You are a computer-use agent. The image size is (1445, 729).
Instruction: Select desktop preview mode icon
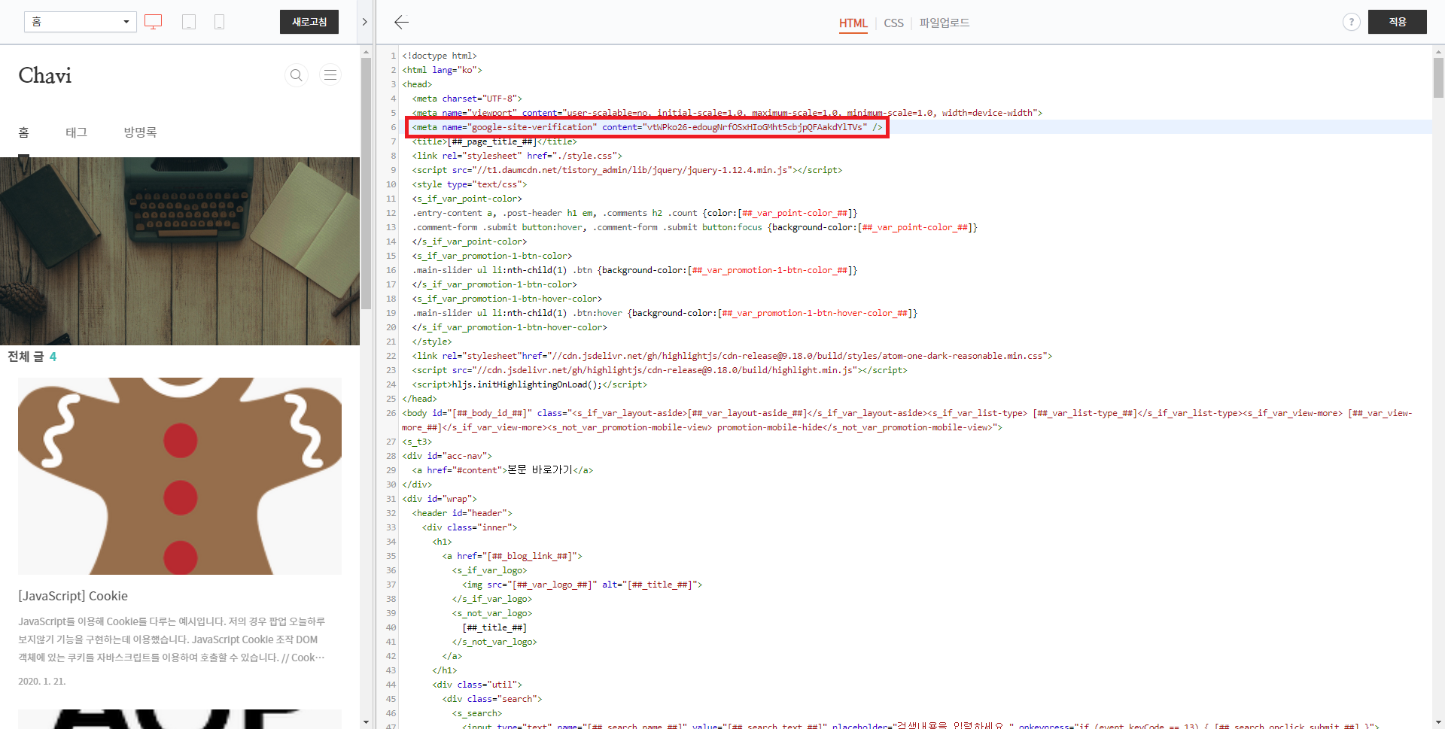point(153,22)
